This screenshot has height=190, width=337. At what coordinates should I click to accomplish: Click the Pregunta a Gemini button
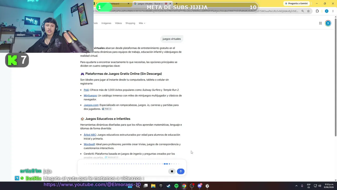pyautogui.click(x=296, y=3)
